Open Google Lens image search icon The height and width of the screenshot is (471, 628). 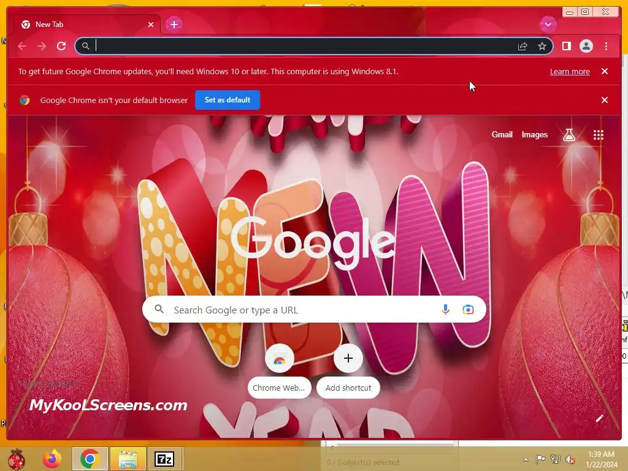coord(468,310)
